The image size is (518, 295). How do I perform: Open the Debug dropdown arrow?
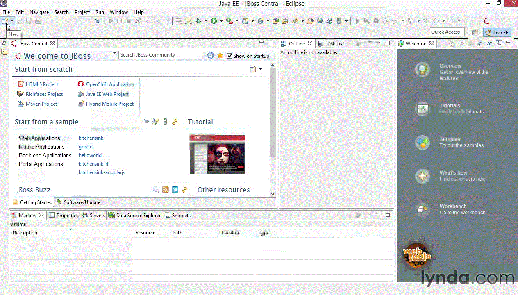[x=206, y=21]
